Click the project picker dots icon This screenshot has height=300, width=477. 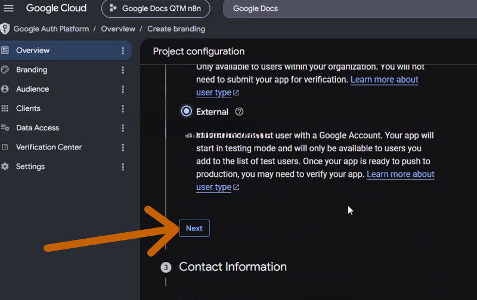tap(113, 8)
